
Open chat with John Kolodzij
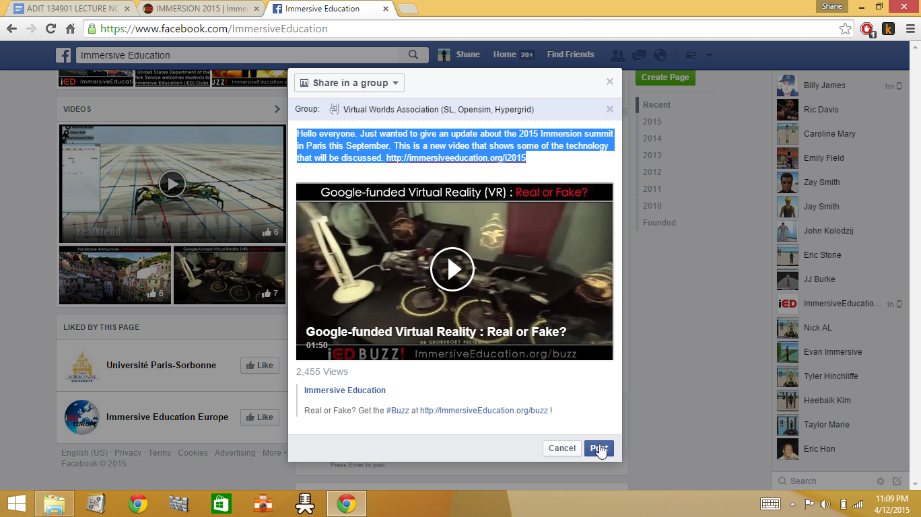click(x=840, y=231)
